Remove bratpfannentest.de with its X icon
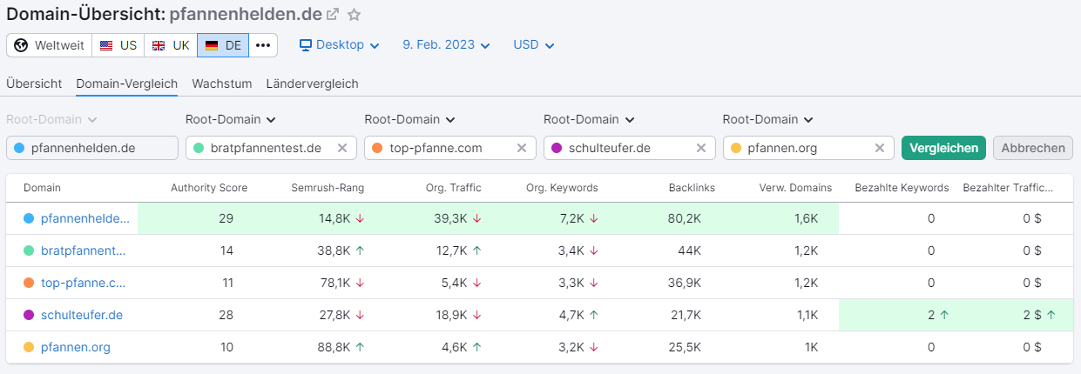The width and height of the screenshot is (1081, 374). click(342, 148)
